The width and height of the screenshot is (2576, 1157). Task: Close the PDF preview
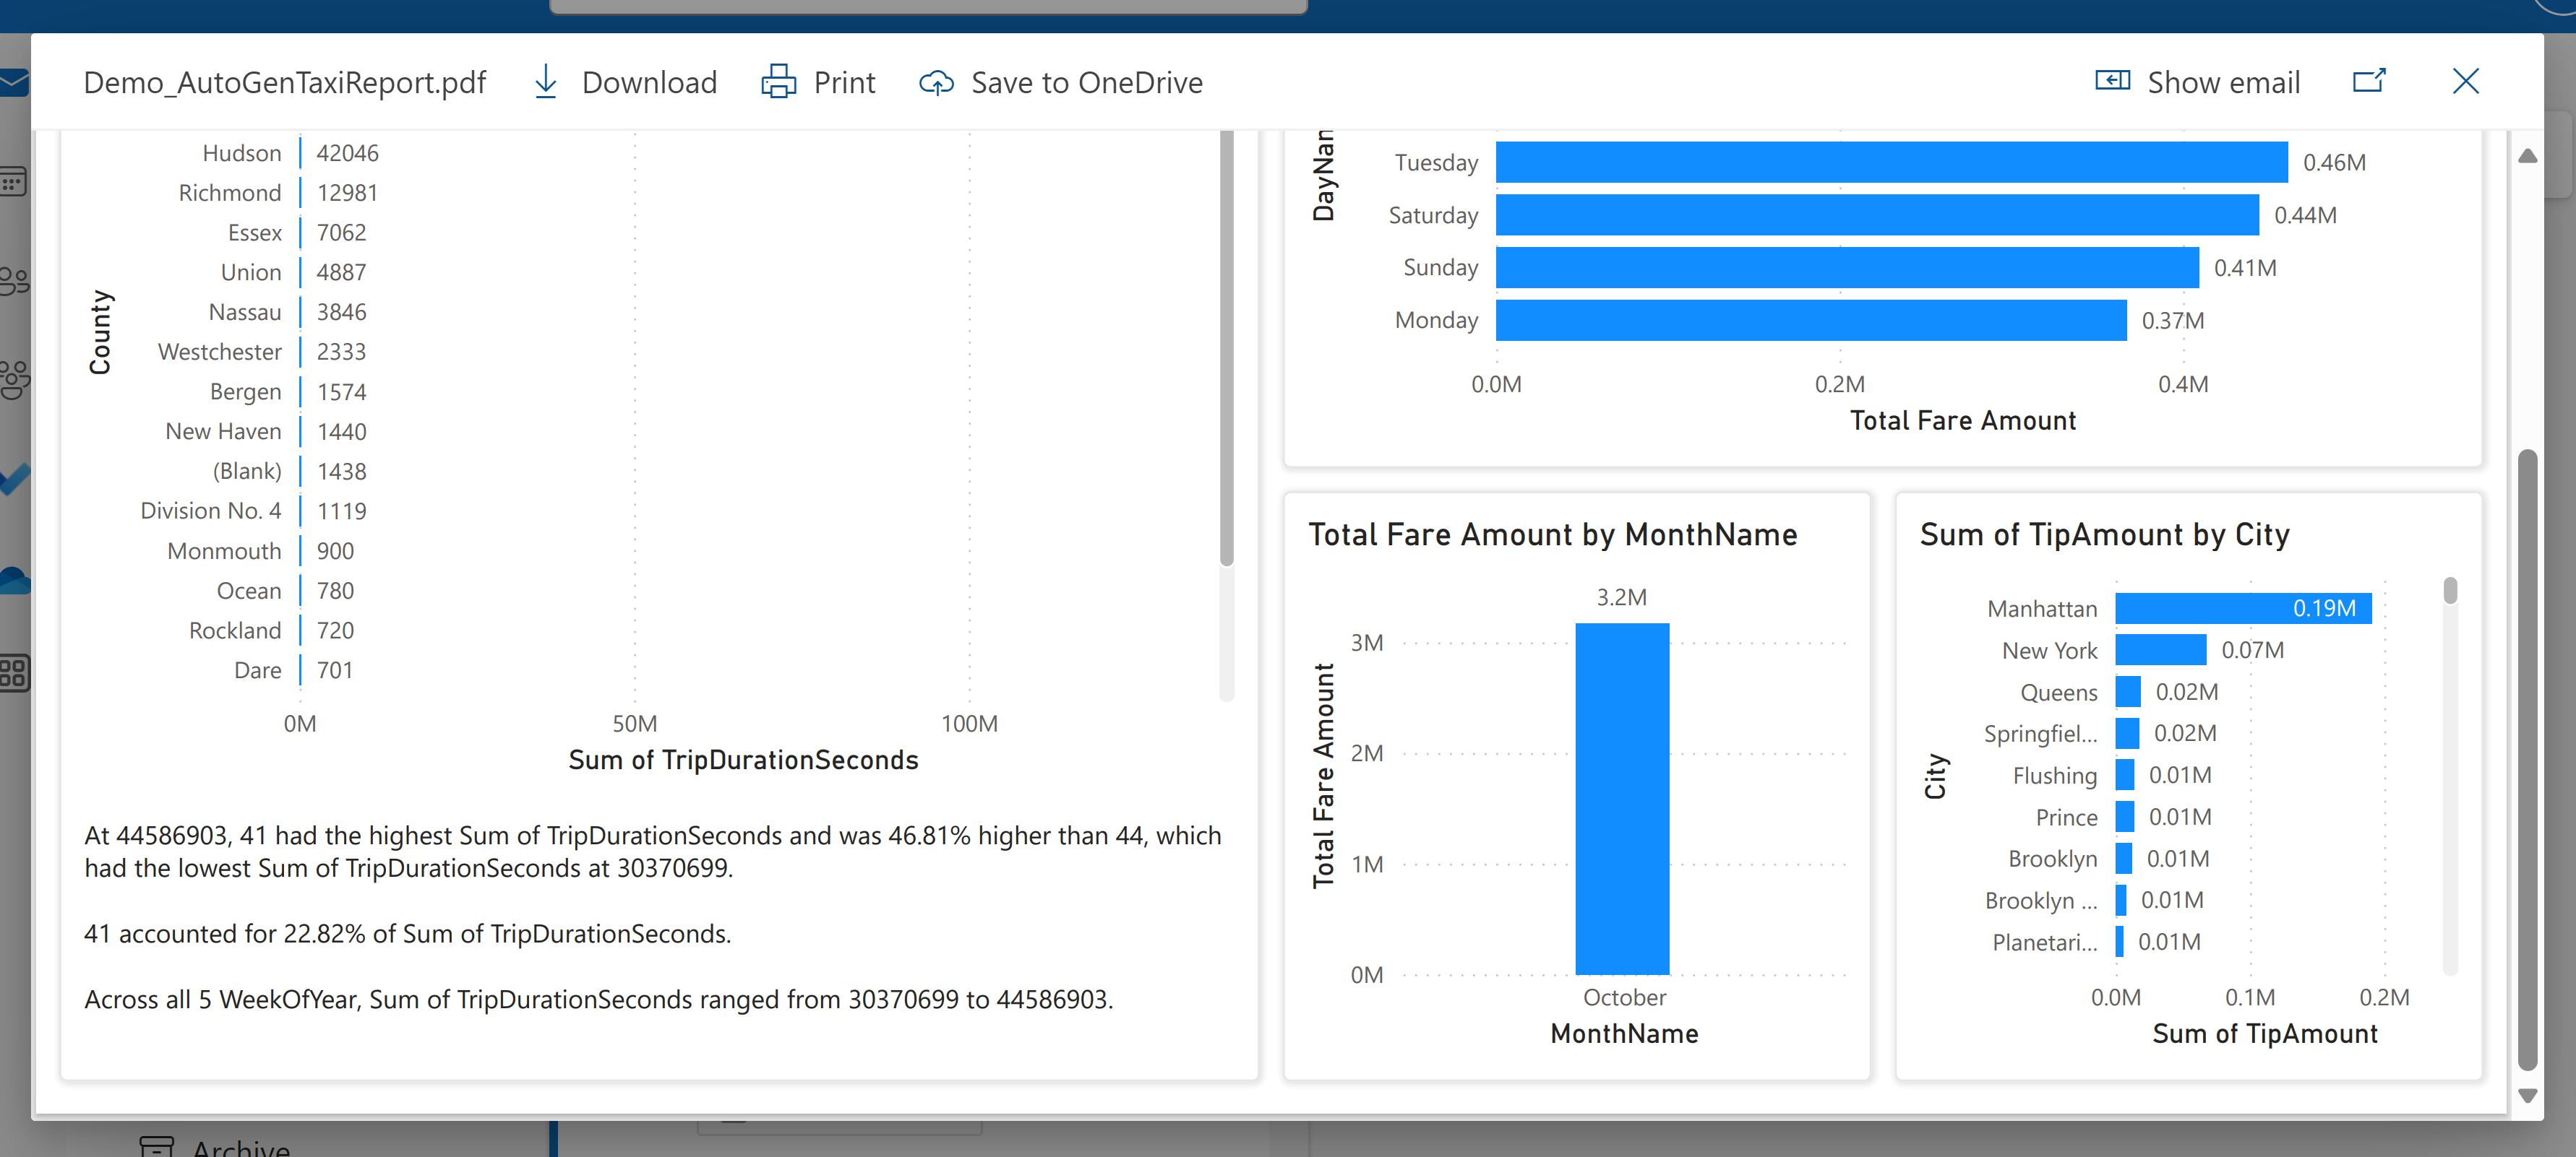pyautogui.click(x=2465, y=82)
